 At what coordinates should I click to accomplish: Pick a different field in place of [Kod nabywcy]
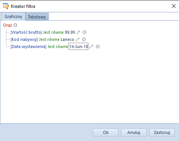tap(24, 39)
